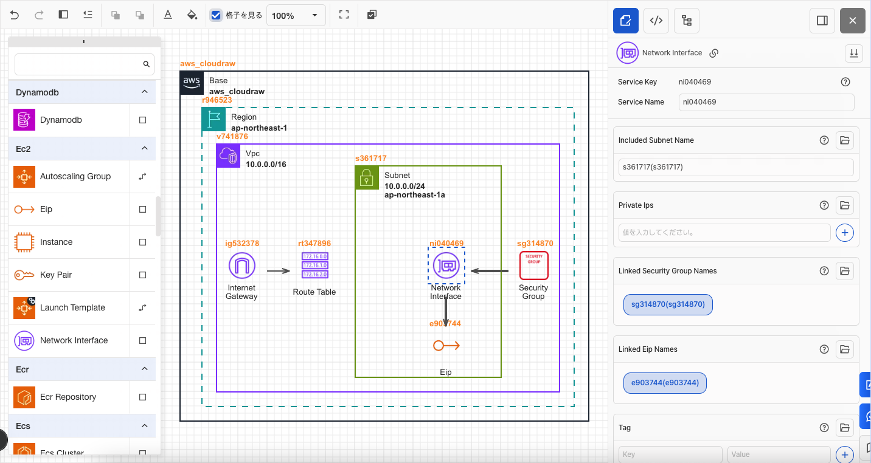
Task: Click the outdent list icon in toolbar
Action: point(88,15)
